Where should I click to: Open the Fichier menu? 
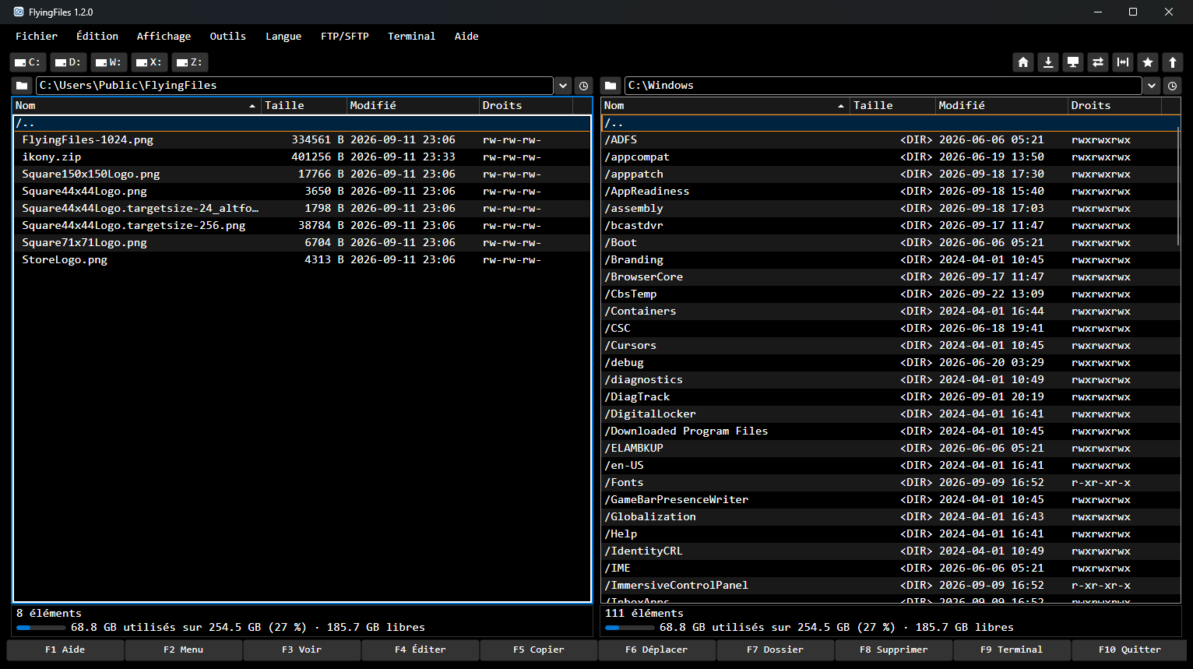click(x=37, y=36)
